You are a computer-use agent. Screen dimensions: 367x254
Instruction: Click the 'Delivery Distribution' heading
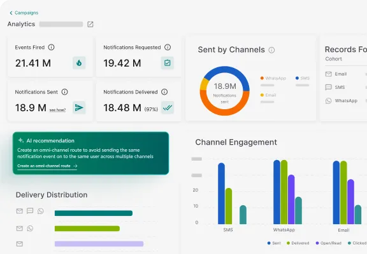[52, 195]
